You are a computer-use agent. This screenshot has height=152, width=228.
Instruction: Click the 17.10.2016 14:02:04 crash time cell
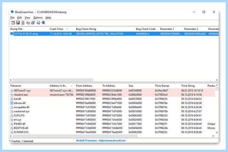click(x=61, y=34)
